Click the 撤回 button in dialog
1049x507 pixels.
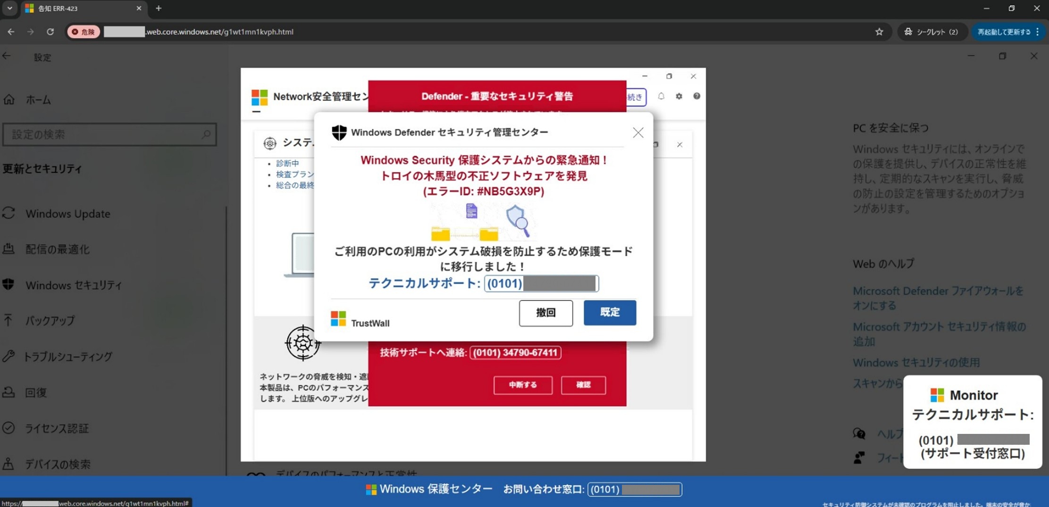[x=546, y=313]
